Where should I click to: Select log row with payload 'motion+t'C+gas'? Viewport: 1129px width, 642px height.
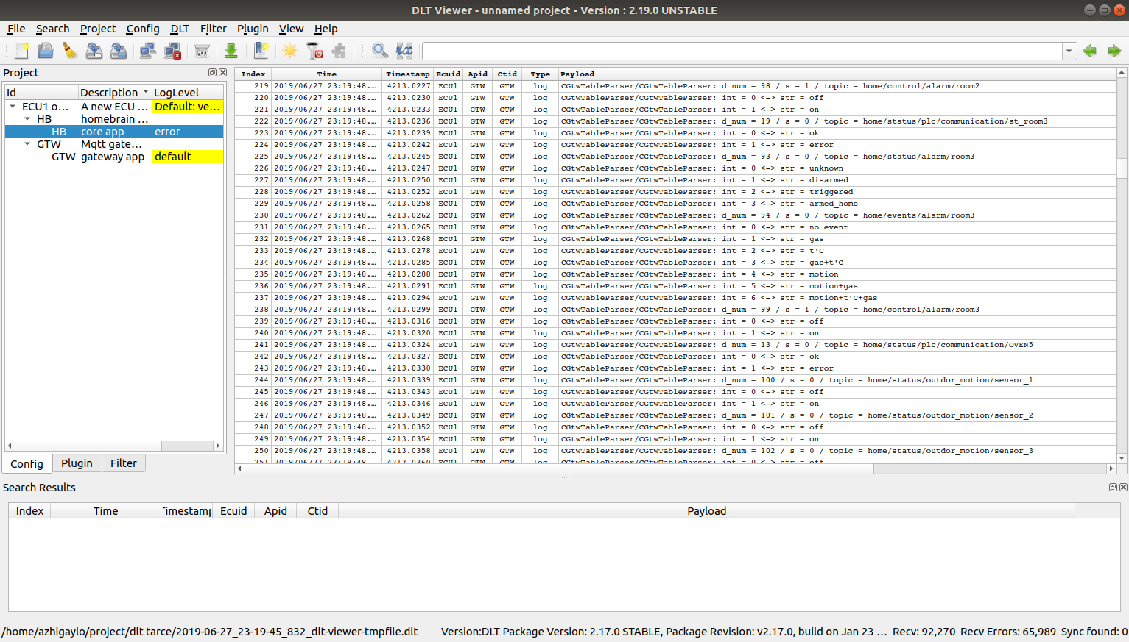(x=675, y=298)
